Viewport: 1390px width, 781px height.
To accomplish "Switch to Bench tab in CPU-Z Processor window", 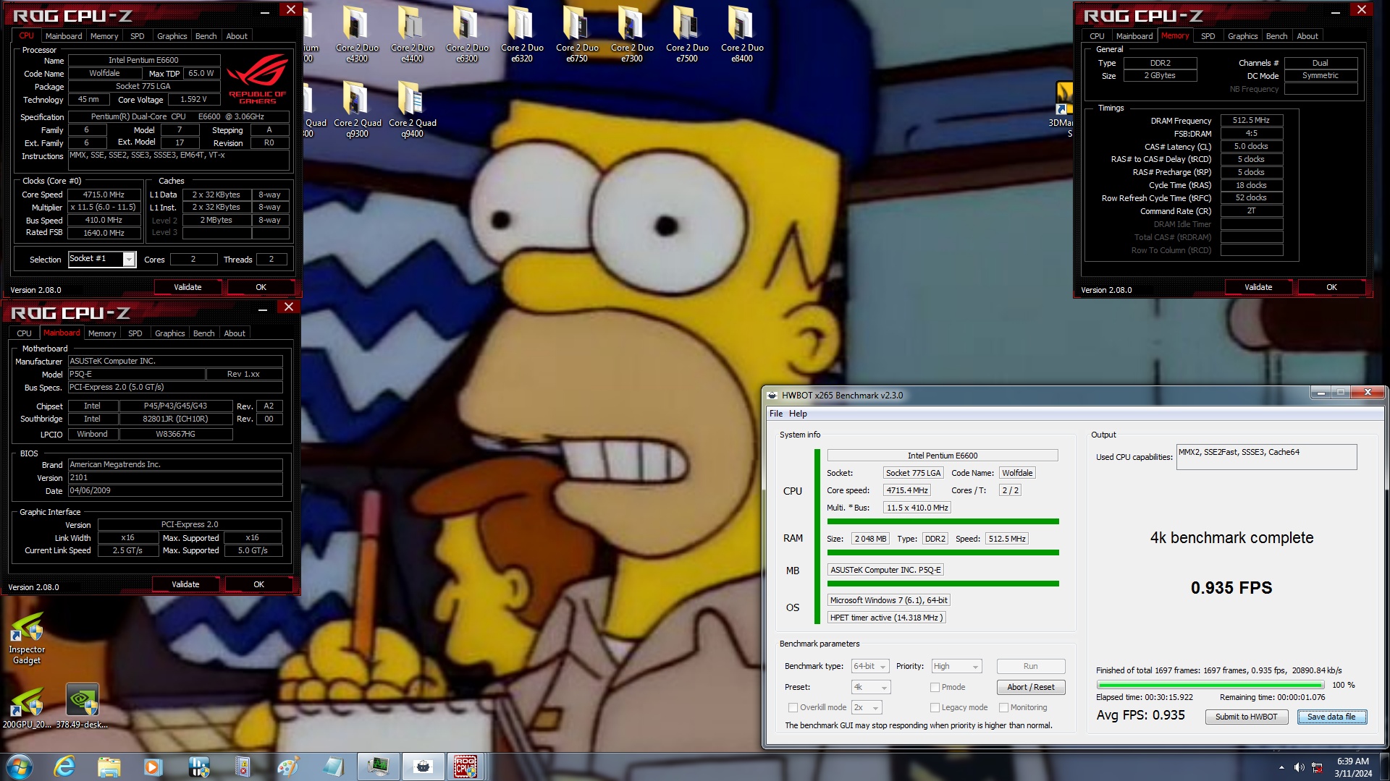I will [x=206, y=36].
